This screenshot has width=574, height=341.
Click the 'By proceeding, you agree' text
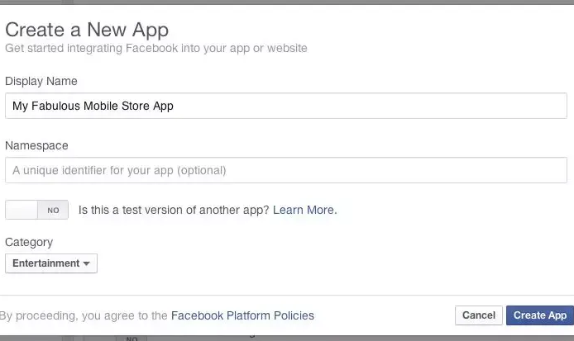point(83,315)
